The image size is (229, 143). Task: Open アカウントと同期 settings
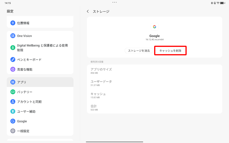click(x=40, y=102)
